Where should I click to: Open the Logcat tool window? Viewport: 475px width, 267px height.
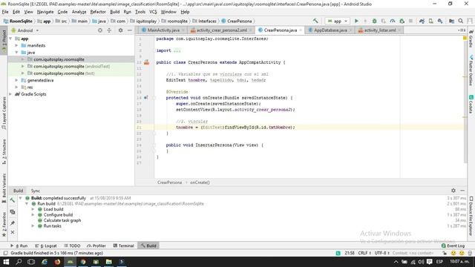(x=46, y=245)
